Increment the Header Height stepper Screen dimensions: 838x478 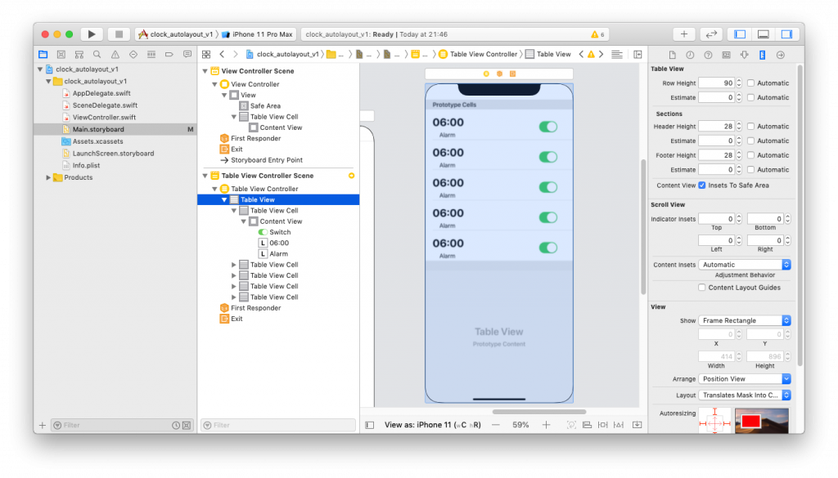click(x=739, y=123)
